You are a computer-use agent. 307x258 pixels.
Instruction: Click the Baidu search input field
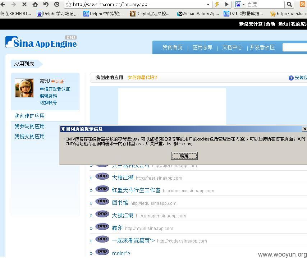pos(265,4)
